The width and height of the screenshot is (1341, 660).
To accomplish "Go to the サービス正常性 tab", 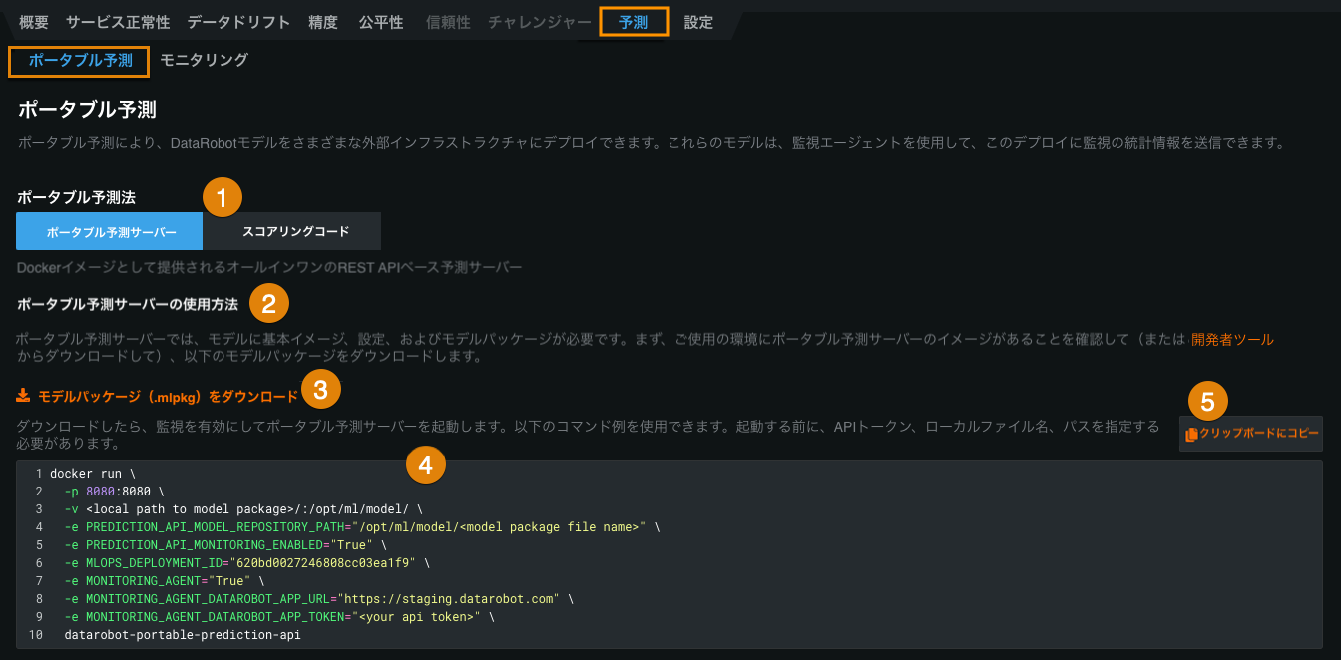I will pos(118,22).
